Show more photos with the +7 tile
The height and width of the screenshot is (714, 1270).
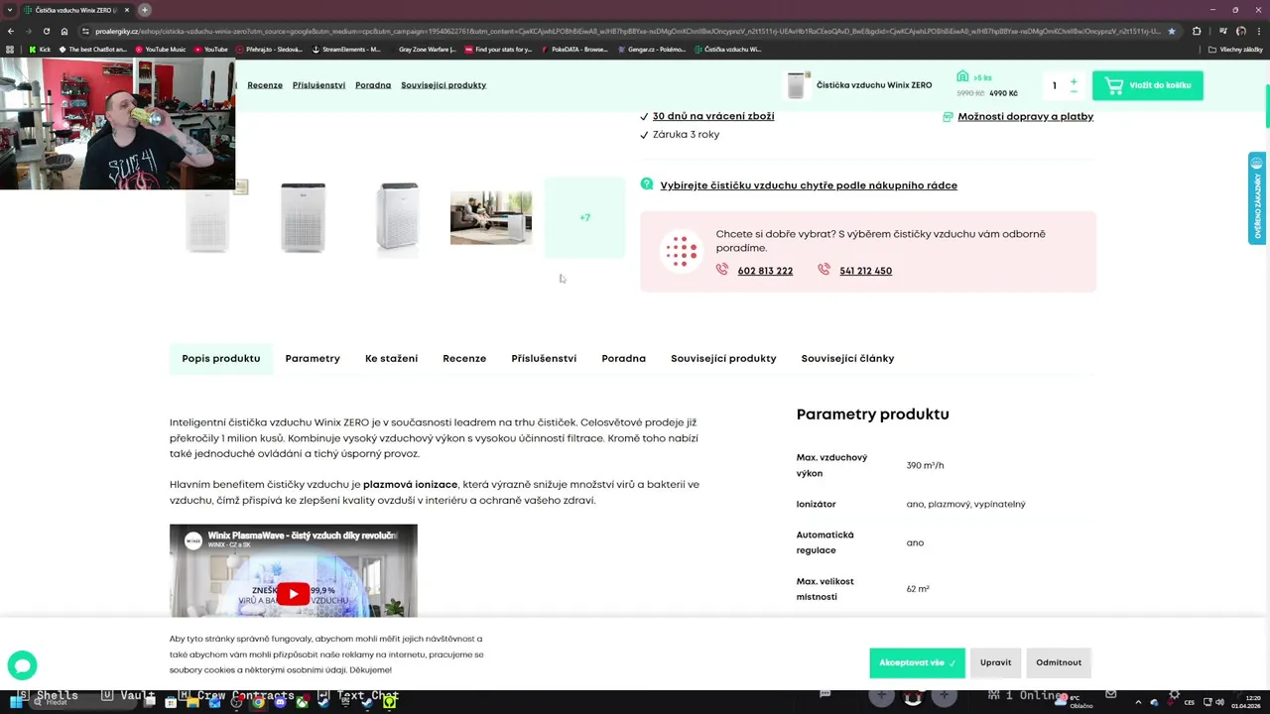point(584,217)
